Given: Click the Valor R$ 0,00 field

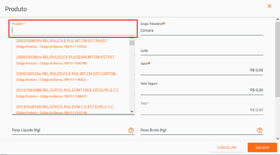Looking at the screenshot, I should (202, 70).
